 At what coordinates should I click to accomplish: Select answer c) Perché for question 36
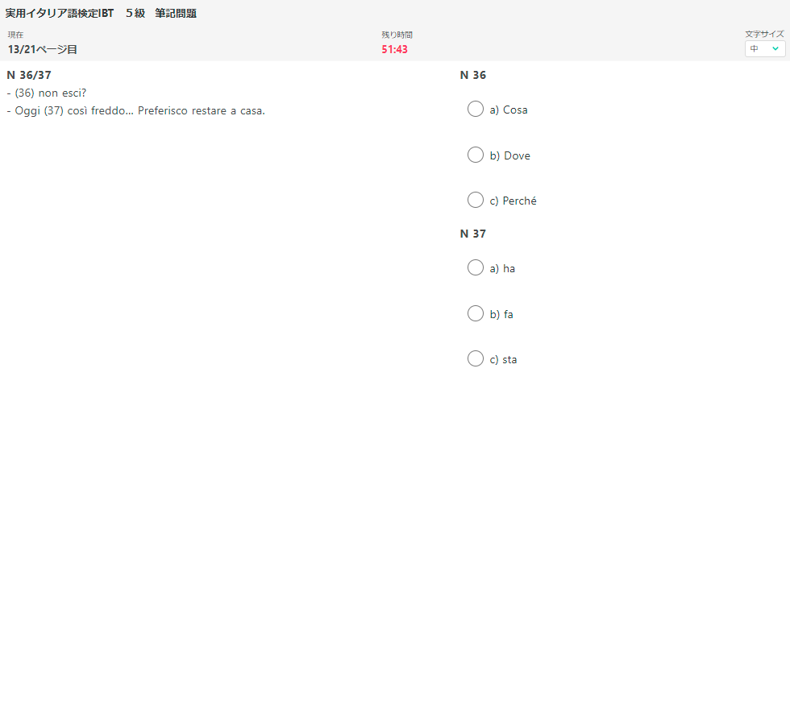[x=475, y=200]
